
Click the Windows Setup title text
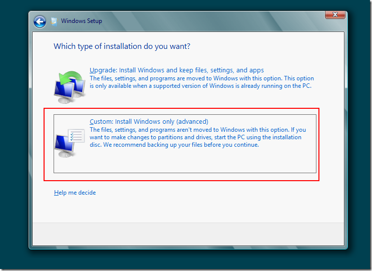(82, 21)
